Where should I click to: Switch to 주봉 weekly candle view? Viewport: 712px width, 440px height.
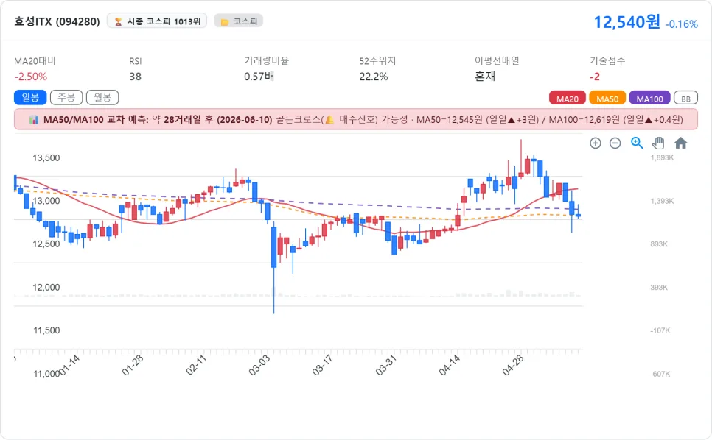pyautogui.click(x=66, y=97)
